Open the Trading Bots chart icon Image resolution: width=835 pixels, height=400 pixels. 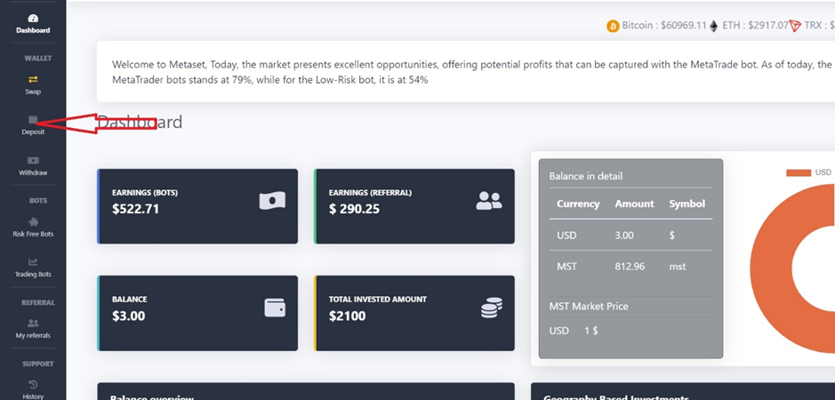33,261
